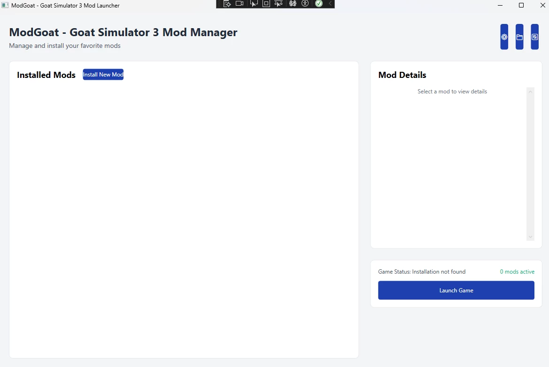Click 'Select a mod to view details' text
This screenshot has height=367, width=549.
coord(452,92)
